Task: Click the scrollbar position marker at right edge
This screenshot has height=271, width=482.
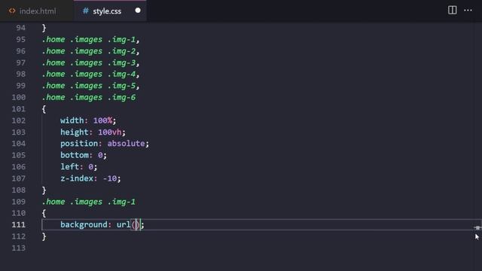Action: (x=477, y=227)
